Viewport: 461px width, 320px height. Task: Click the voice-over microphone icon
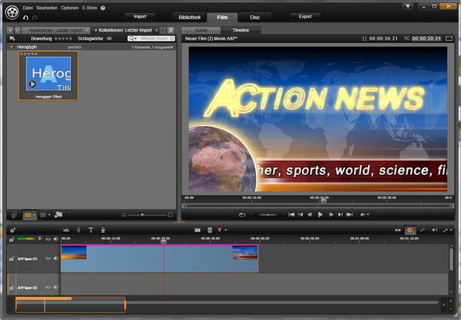point(102,229)
